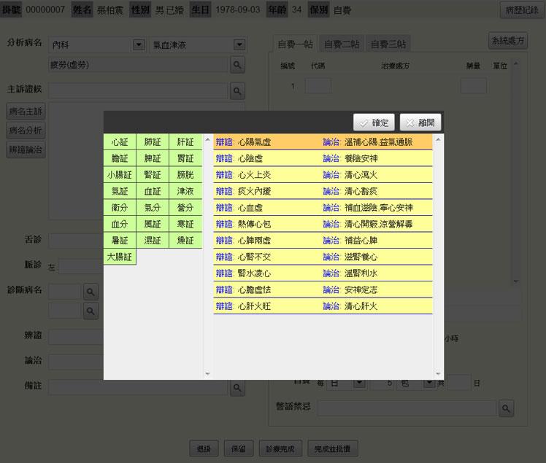Click the magnifier icon next to 主訴證候 field
The width and height of the screenshot is (546, 463).
point(237,90)
